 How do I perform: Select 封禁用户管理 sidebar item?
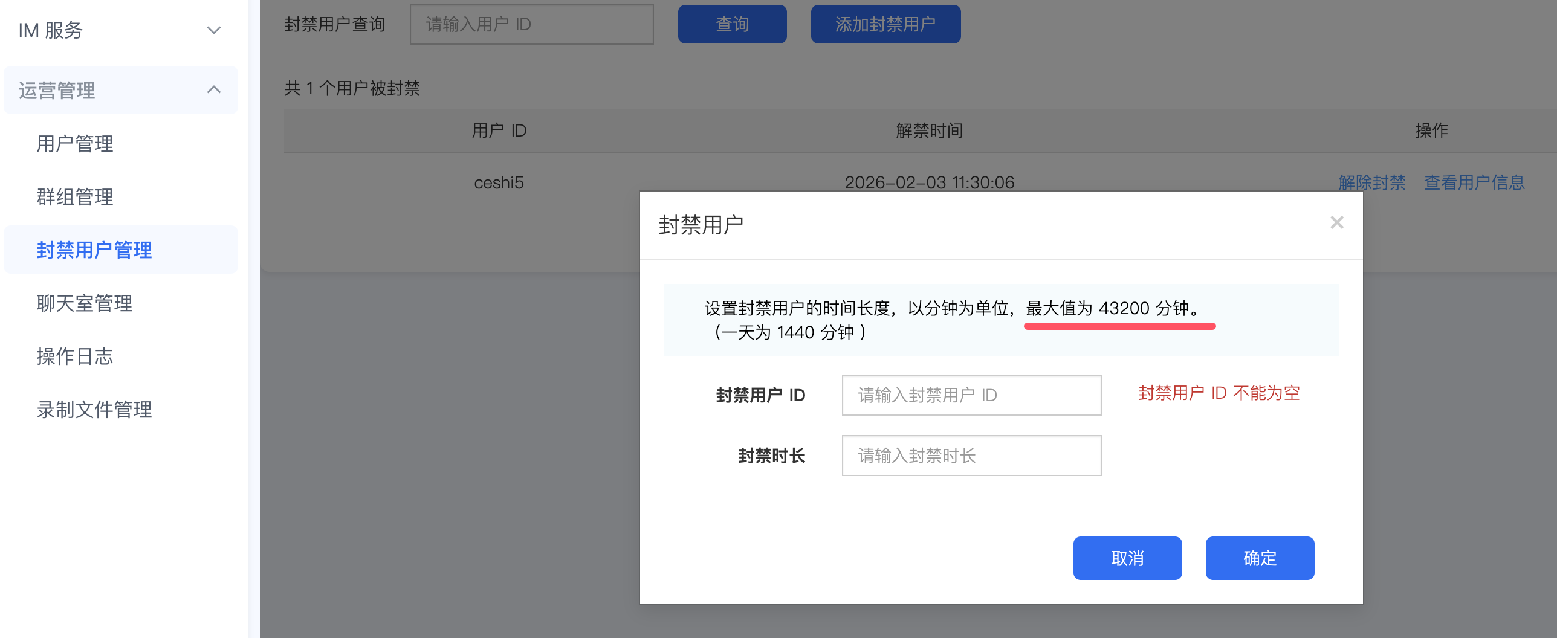(94, 250)
